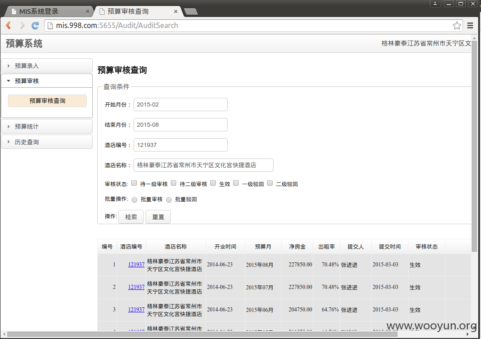The image size is (481, 339).
Task: Open hotel link 121937 in row 1
Action: pos(136,265)
